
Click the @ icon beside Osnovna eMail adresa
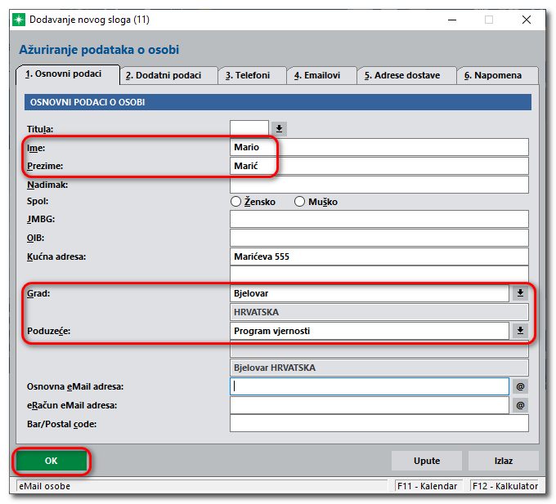(520, 386)
